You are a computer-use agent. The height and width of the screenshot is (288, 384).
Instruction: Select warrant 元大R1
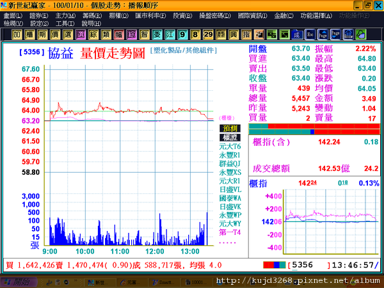tap(230, 180)
